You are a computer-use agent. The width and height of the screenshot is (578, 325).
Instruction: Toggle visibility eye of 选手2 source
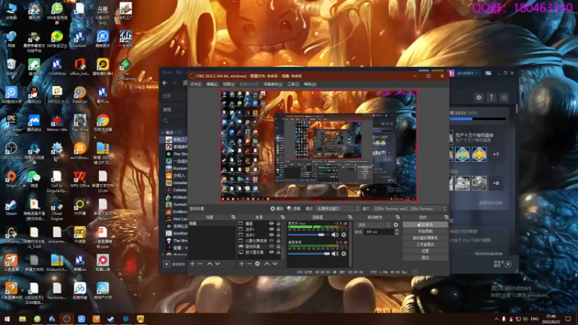(x=272, y=235)
